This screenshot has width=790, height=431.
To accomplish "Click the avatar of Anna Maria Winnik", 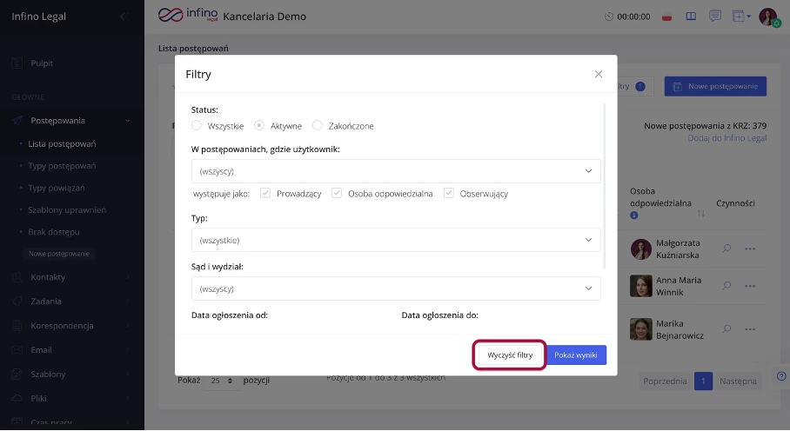I will (641, 286).
